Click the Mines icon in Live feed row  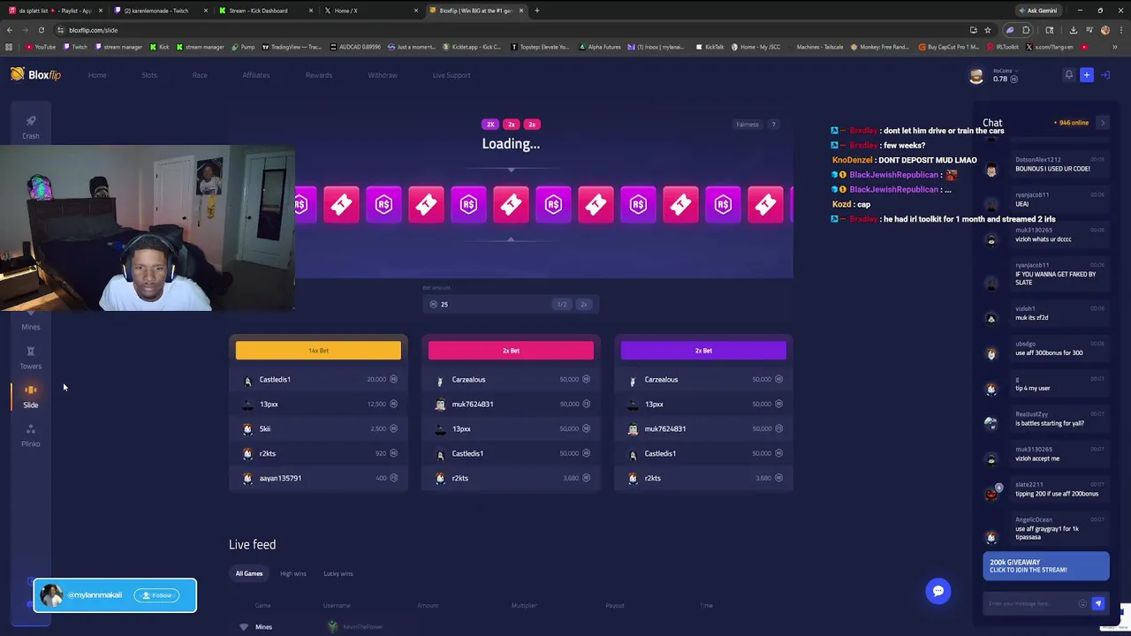(x=244, y=626)
